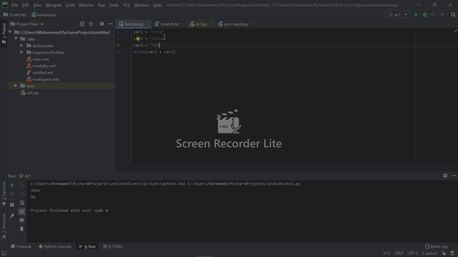Hide the Project tool window
Image resolution: width=458 pixels, height=257 pixels.
pyautogui.click(x=111, y=24)
